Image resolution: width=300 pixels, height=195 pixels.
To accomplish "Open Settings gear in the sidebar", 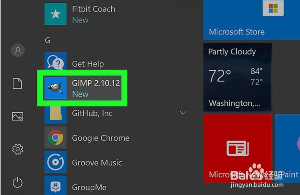I will [x=18, y=149].
